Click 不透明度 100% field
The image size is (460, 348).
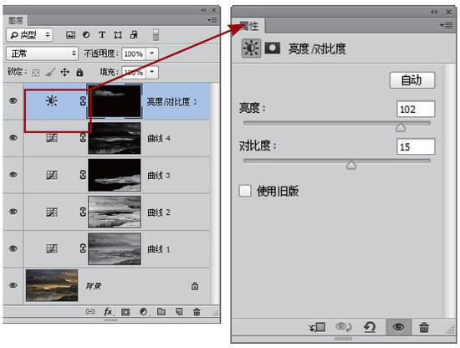point(134,54)
